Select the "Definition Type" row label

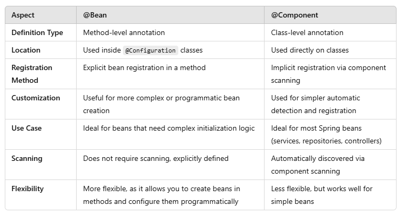click(x=37, y=33)
